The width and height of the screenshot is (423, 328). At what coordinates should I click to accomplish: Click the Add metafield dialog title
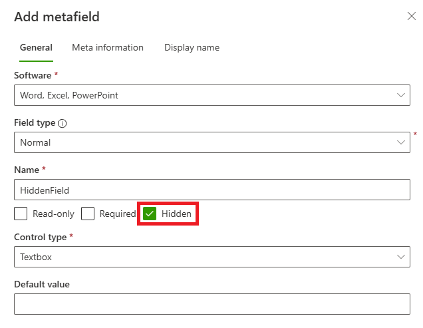pos(57,17)
